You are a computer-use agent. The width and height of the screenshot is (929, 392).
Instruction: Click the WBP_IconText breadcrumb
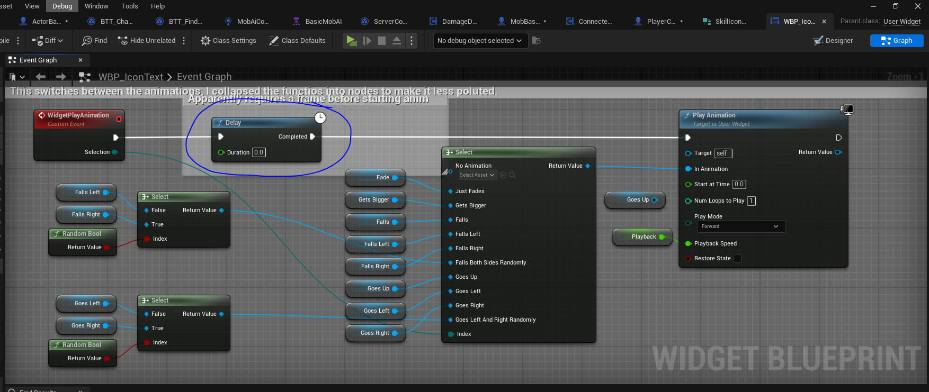point(131,77)
